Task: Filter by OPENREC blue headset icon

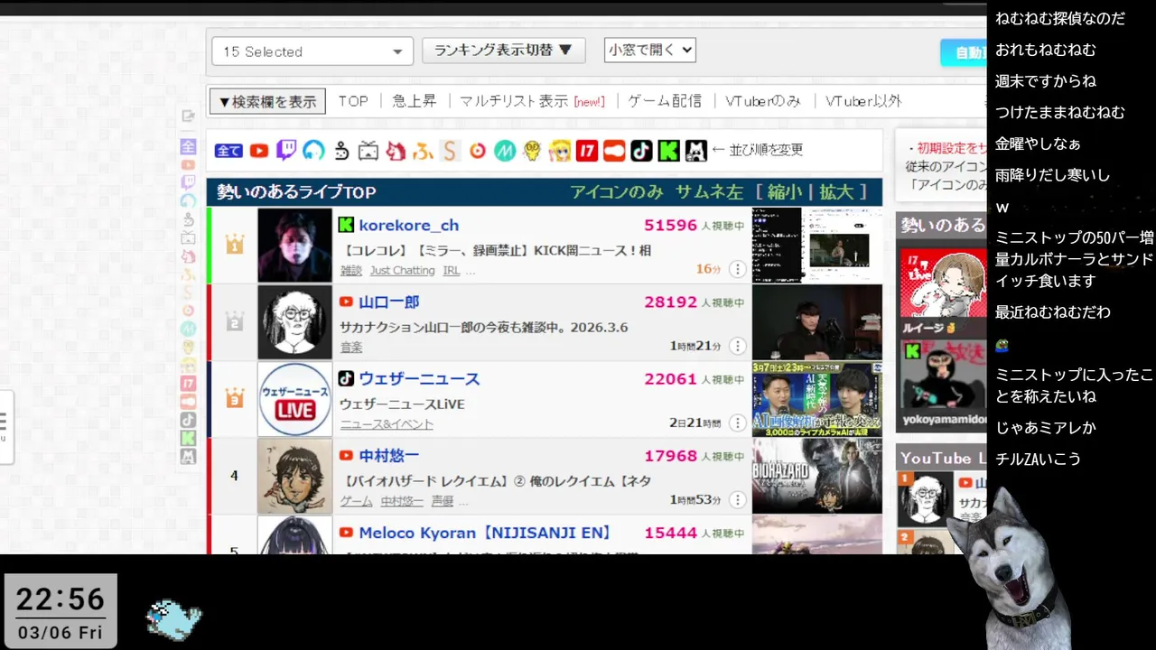Action: (313, 151)
